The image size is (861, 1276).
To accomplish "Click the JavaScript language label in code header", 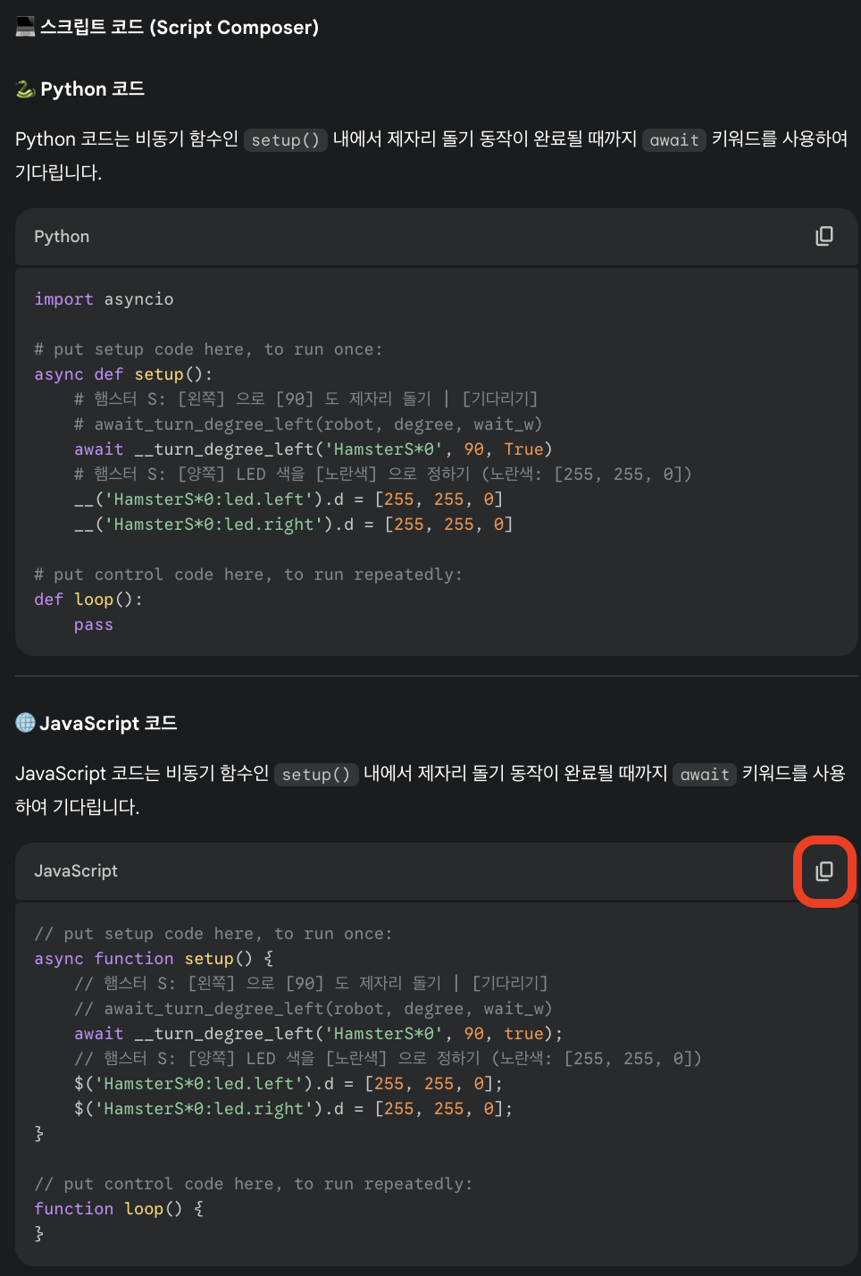I will point(76,871).
